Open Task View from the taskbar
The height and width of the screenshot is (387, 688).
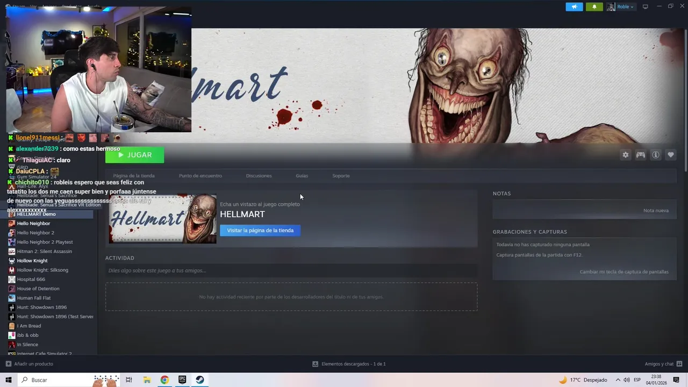pyautogui.click(x=129, y=380)
